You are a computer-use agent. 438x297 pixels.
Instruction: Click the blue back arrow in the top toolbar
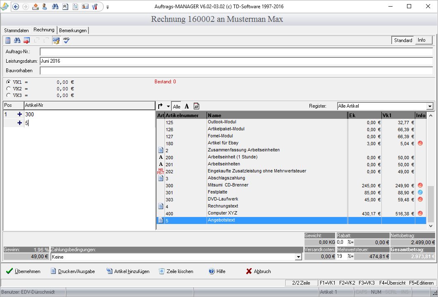click(16, 7)
